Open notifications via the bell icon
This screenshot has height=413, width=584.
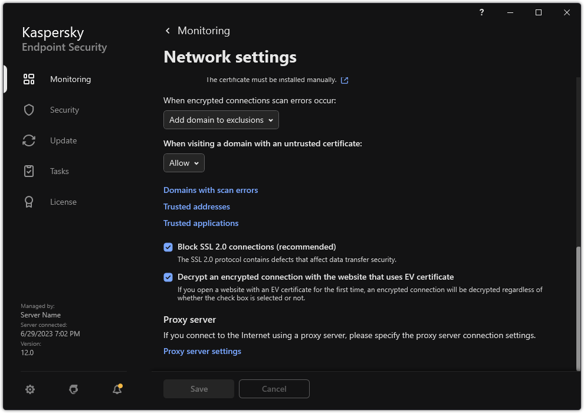(x=117, y=389)
